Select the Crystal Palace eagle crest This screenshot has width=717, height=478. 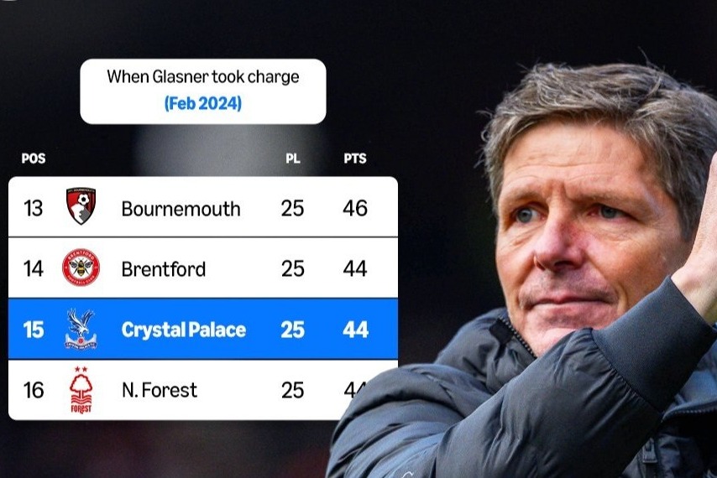point(81,330)
